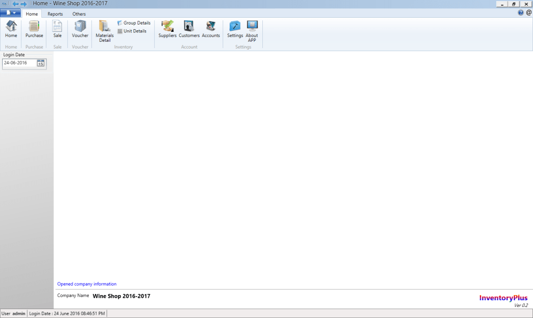Open Group Details
This screenshot has width=533, height=318.
[x=134, y=23]
